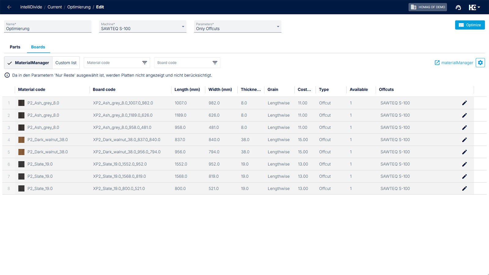Open the support headset icon
This screenshot has height=275, width=489.
click(458, 7)
